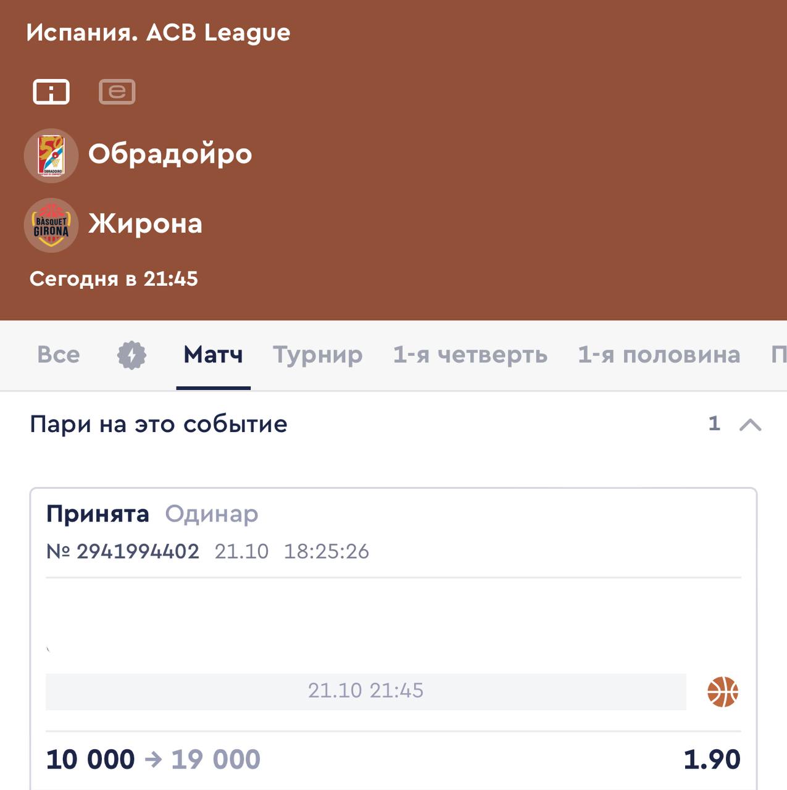Click the basketball icon in bet card
Screen dimensions: 787x790
[723, 692]
